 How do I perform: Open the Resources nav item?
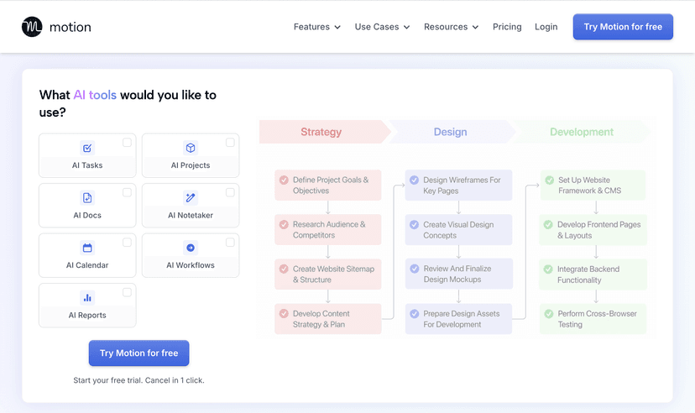click(452, 27)
